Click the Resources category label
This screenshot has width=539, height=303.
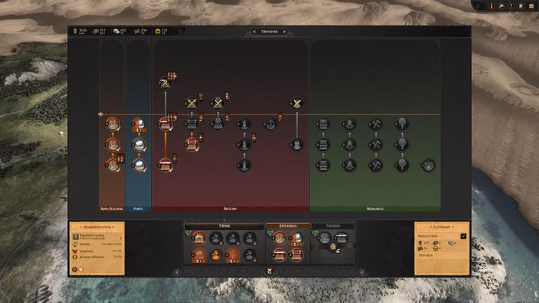tap(375, 208)
